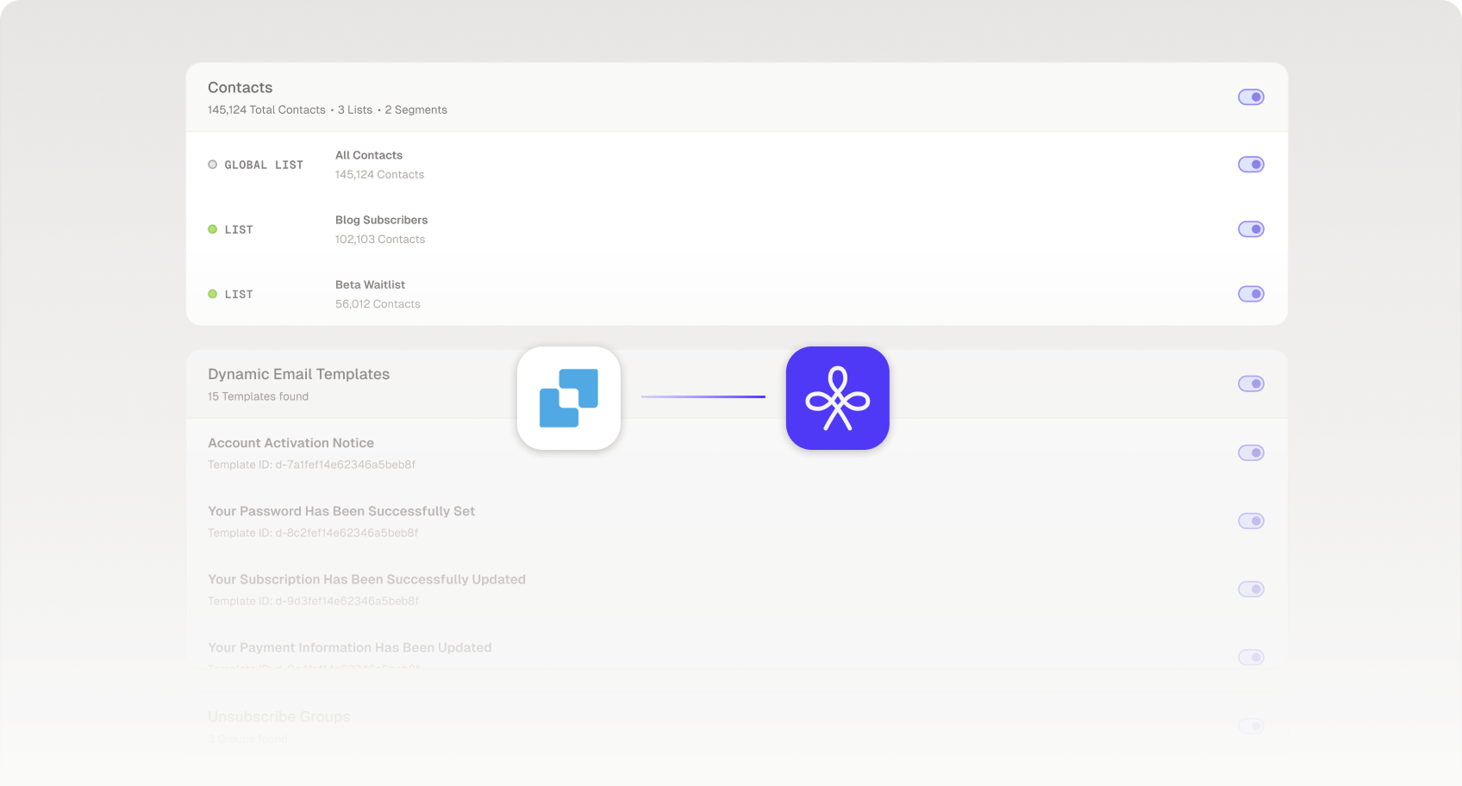
Task: Click the blue SendGrid logo icon
Action: click(x=568, y=398)
